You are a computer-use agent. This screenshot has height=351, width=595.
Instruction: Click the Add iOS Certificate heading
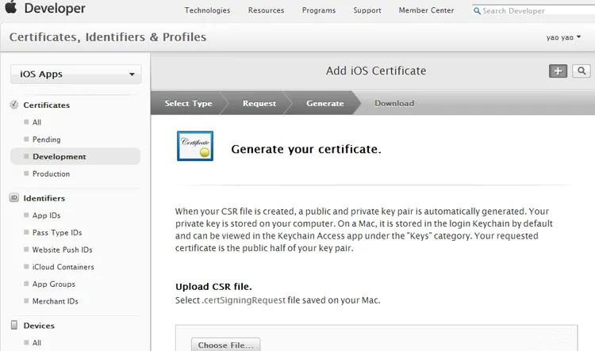[376, 71]
